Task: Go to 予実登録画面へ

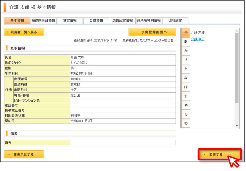Action: click(152, 32)
